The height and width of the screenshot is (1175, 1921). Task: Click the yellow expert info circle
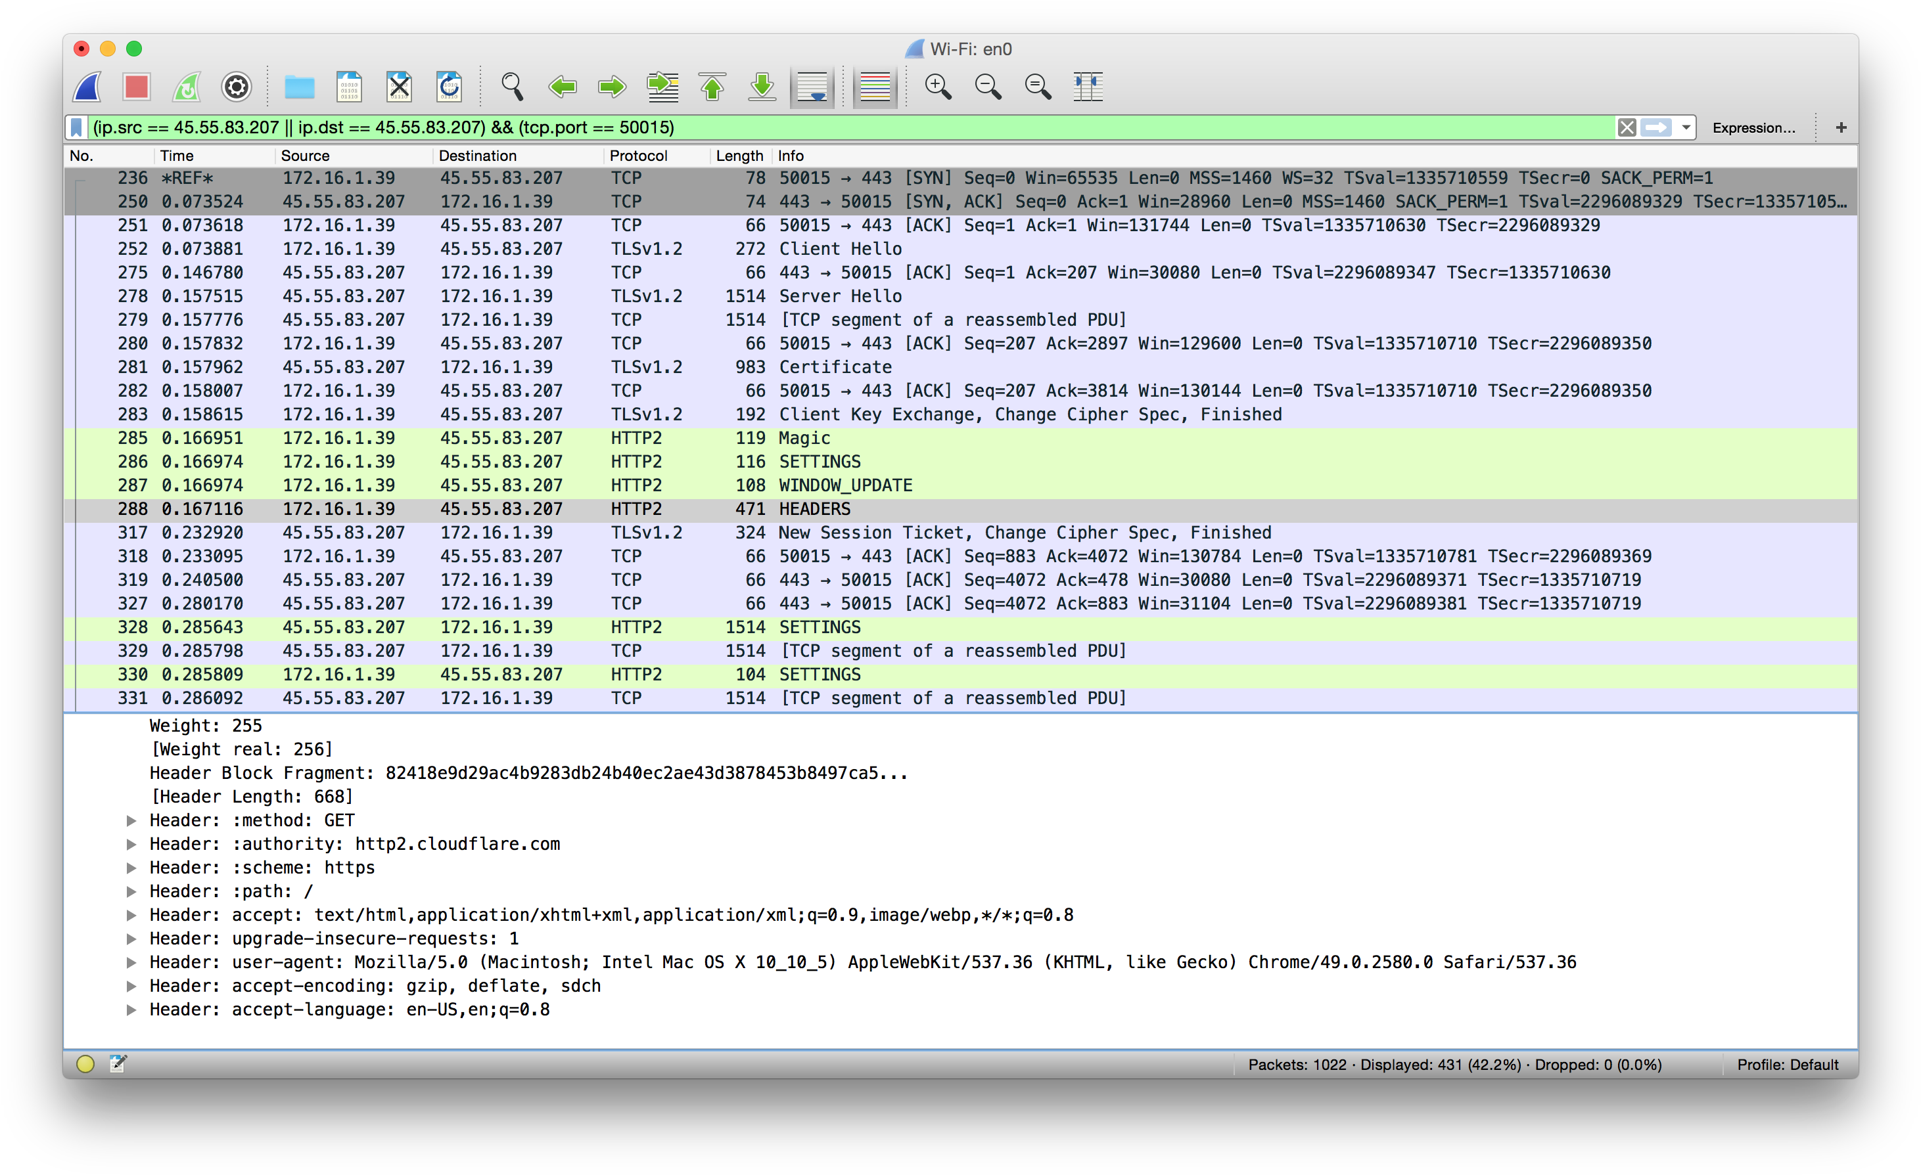85,1065
